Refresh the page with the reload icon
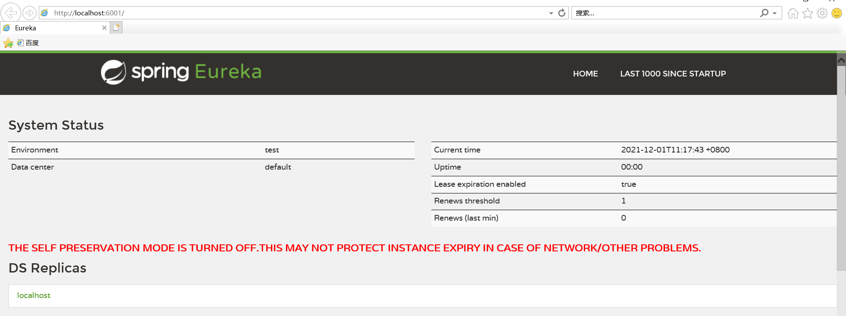The image size is (846, 316). [x=562, y=13]
